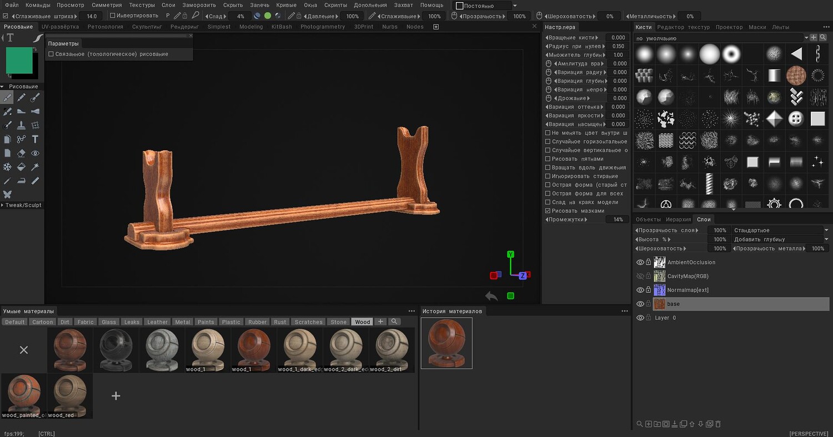Select the text tool in the paint toolbox grid

click(x=35, y=139)
